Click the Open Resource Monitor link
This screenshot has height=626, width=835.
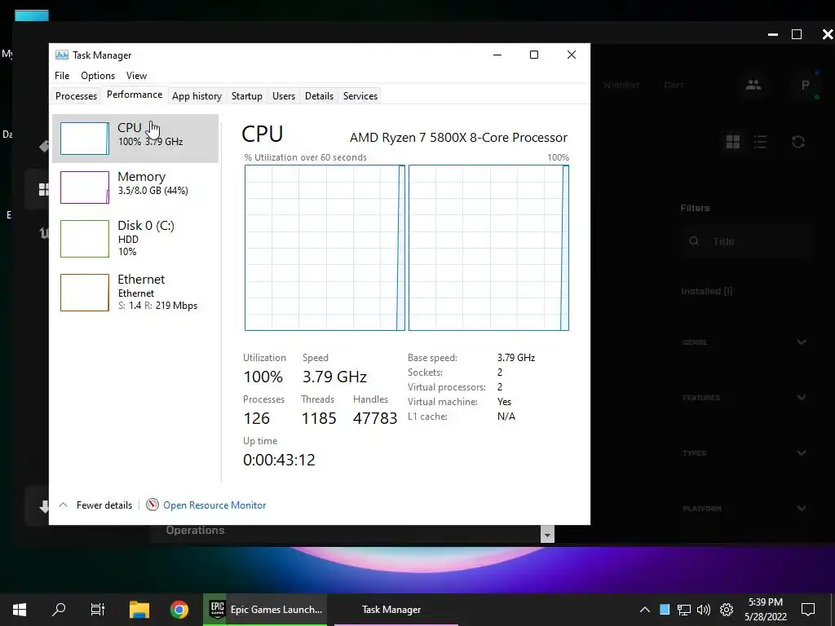(x=214, y=505)
